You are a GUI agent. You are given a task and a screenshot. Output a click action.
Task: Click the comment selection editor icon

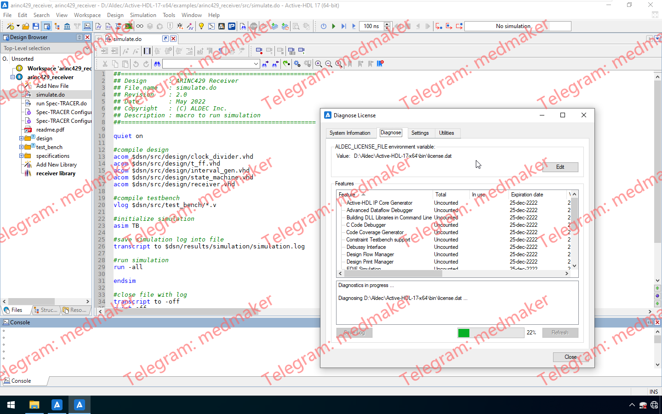click(126, 51)
